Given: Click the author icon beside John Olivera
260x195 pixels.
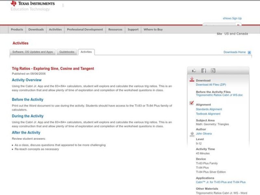Looking at the screenshot, I should [x=192, y=134].
